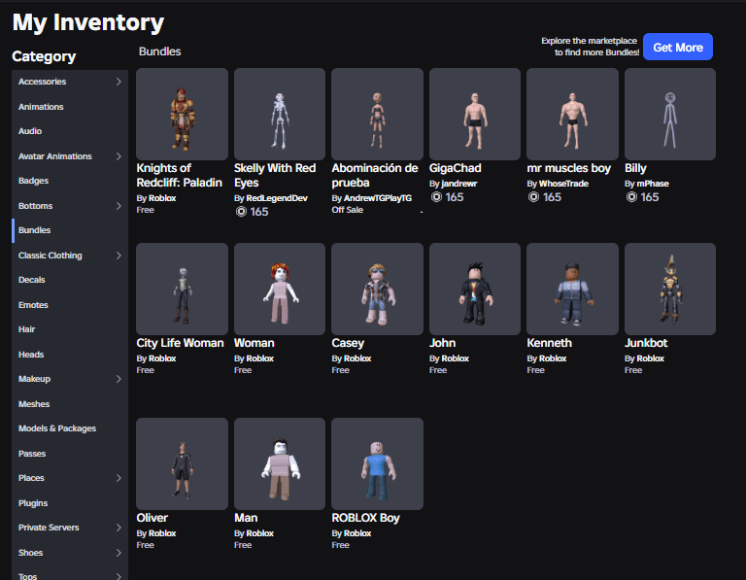Click the City Life Woman title

180,343
